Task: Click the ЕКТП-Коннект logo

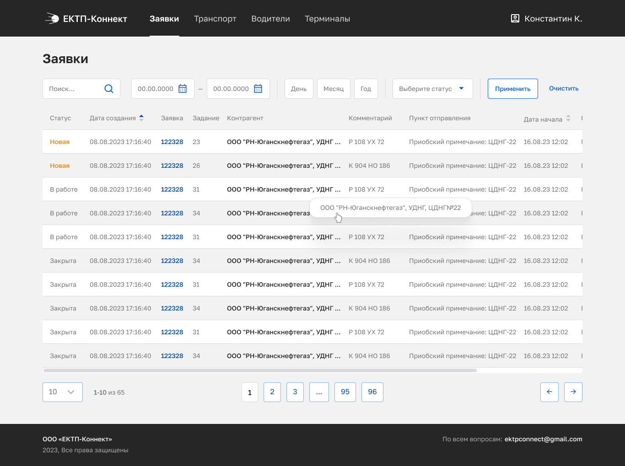Action: tap(86, 19)
